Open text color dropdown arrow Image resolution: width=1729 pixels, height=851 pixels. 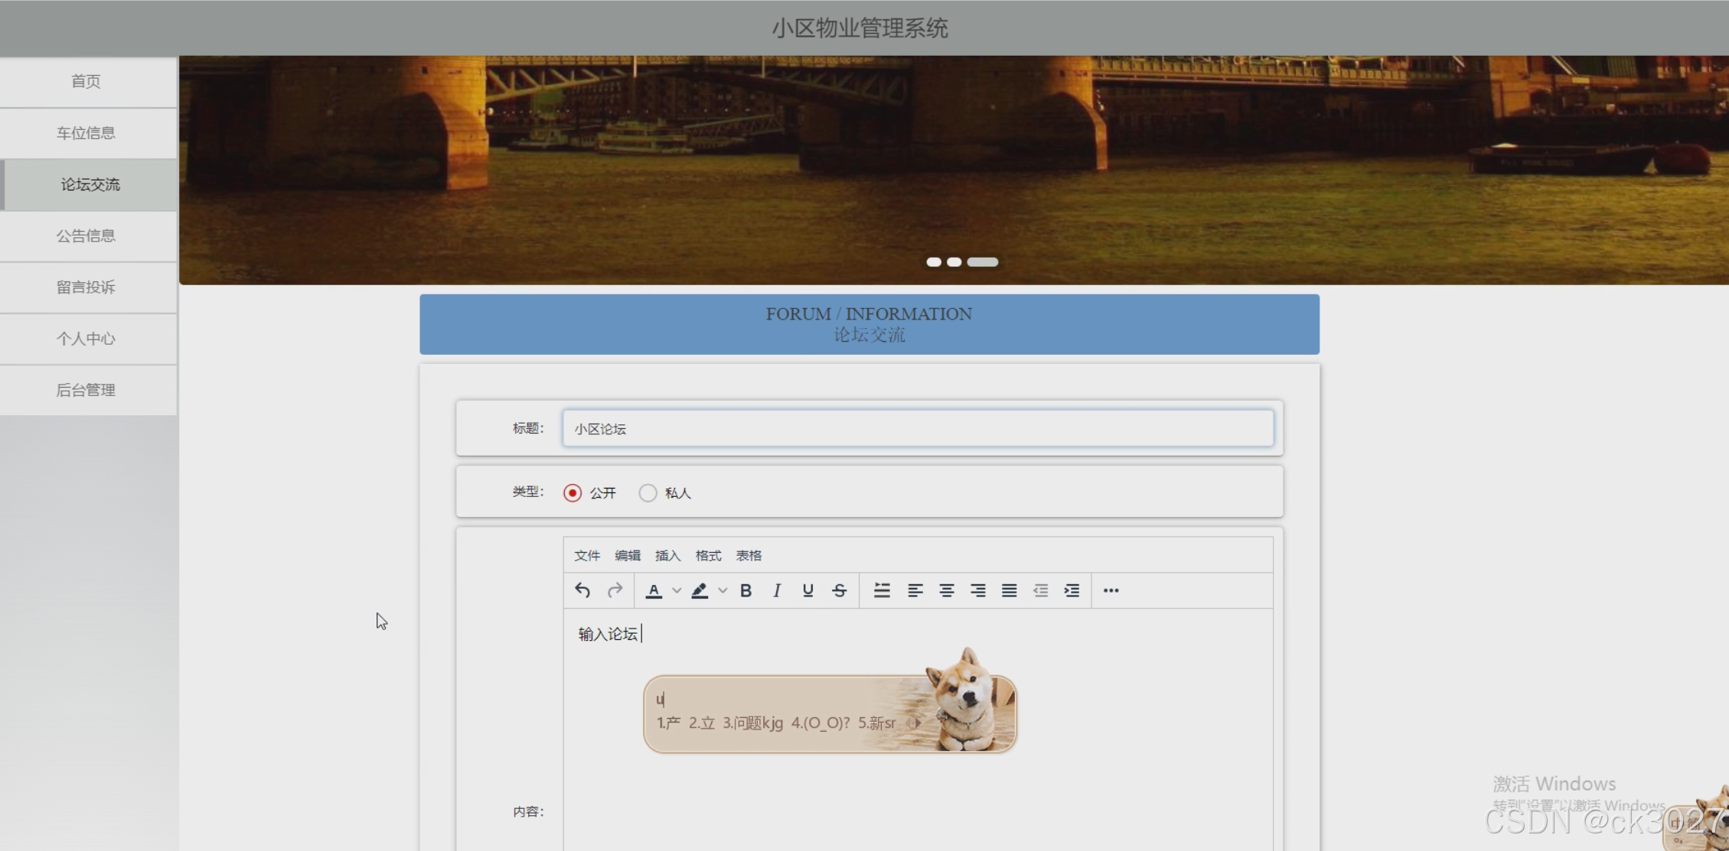point(677,590)
